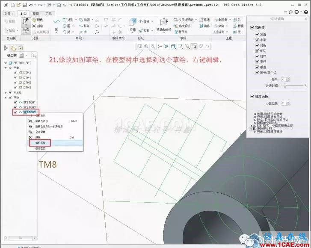Choose the 椭圆 ellipse sketch tool
Viewport: 311px width, 248px height.
tap(85, 20)
